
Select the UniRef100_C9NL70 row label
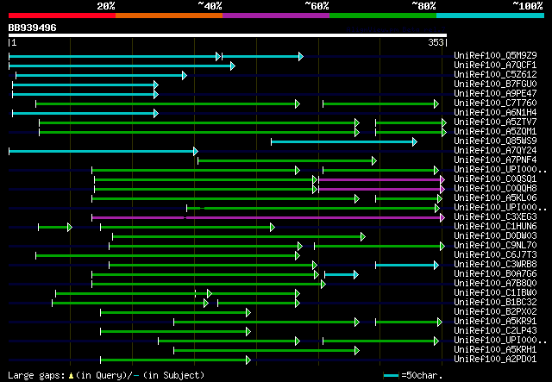point(495,246)
